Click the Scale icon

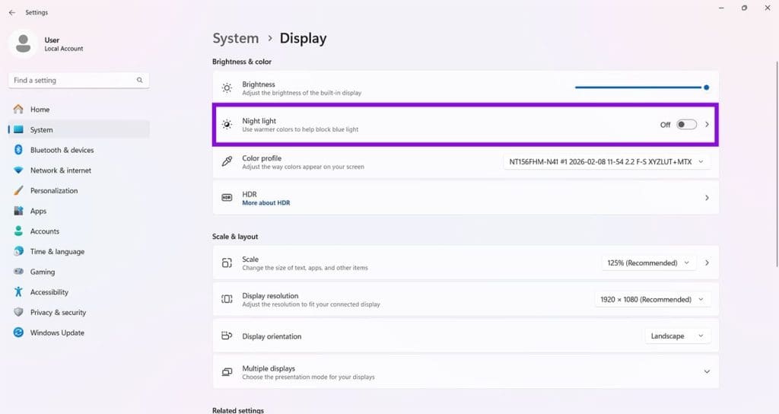tap(227, 263)
